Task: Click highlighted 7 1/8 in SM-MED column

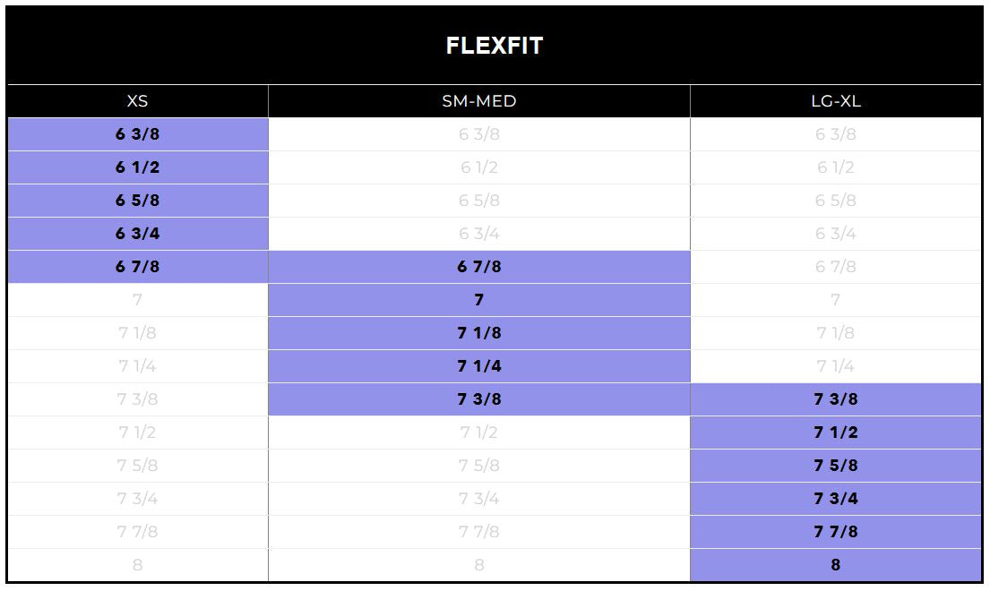Action: pyautogui.click(x=479, y=333)
